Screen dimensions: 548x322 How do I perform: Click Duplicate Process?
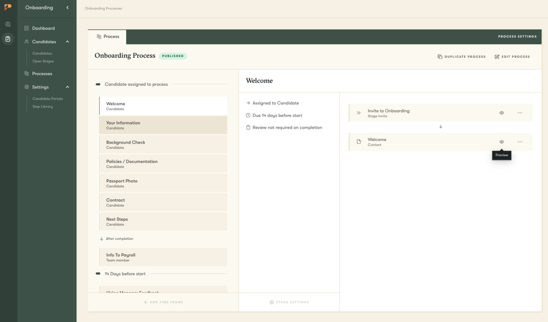[462, 56]
